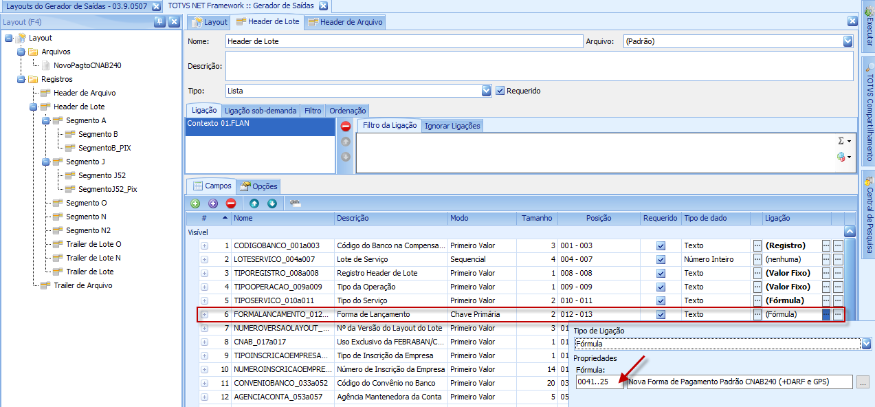
Task: Sort by the Posição column header
Action: click(599, 218)
